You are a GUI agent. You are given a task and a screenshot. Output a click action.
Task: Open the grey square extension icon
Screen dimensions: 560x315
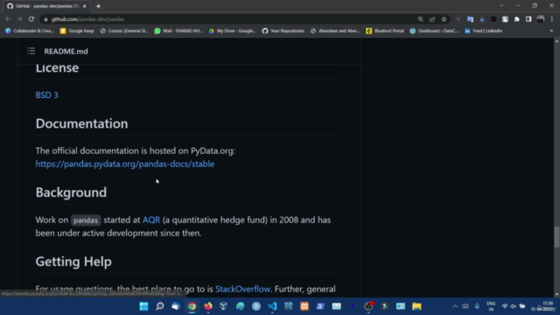[505, 19]
